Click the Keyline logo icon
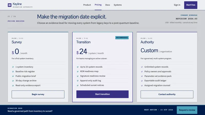Image resolution: width=205 pixels, height=115 pixels. pos(9,5)
